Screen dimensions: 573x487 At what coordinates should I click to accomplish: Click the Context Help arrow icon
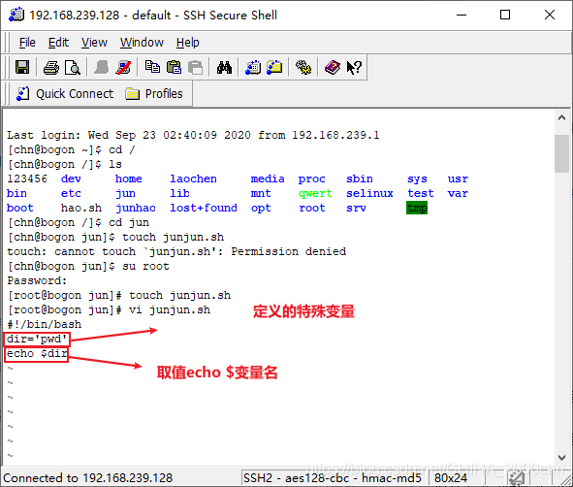[354, 68]
